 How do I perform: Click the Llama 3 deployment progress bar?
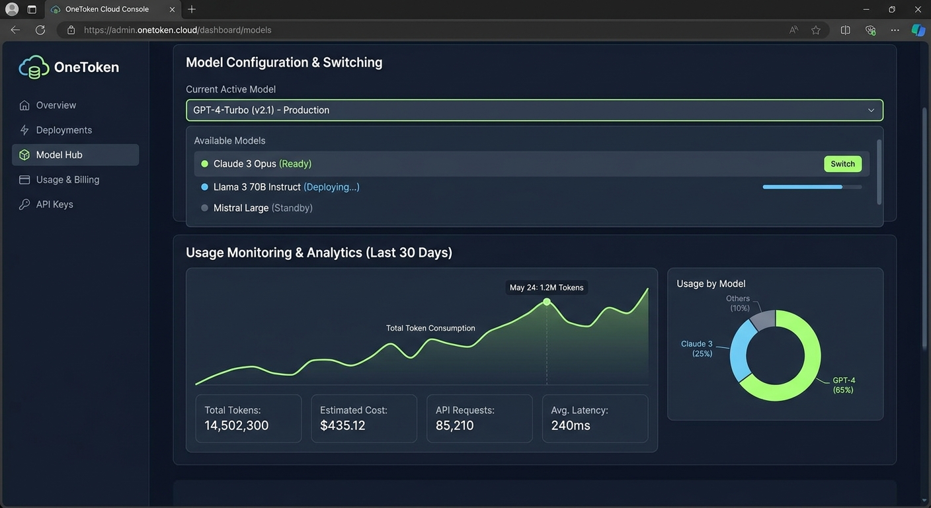(x=812, y=187)
